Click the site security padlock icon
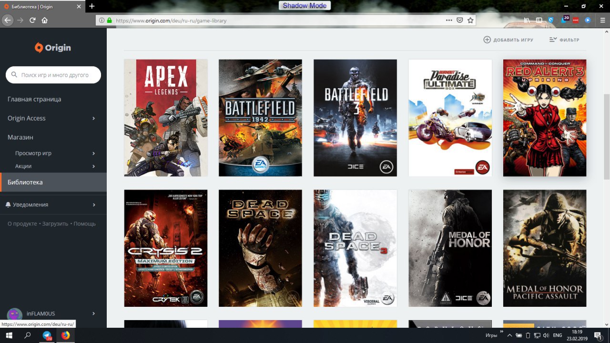 (109, 20)
